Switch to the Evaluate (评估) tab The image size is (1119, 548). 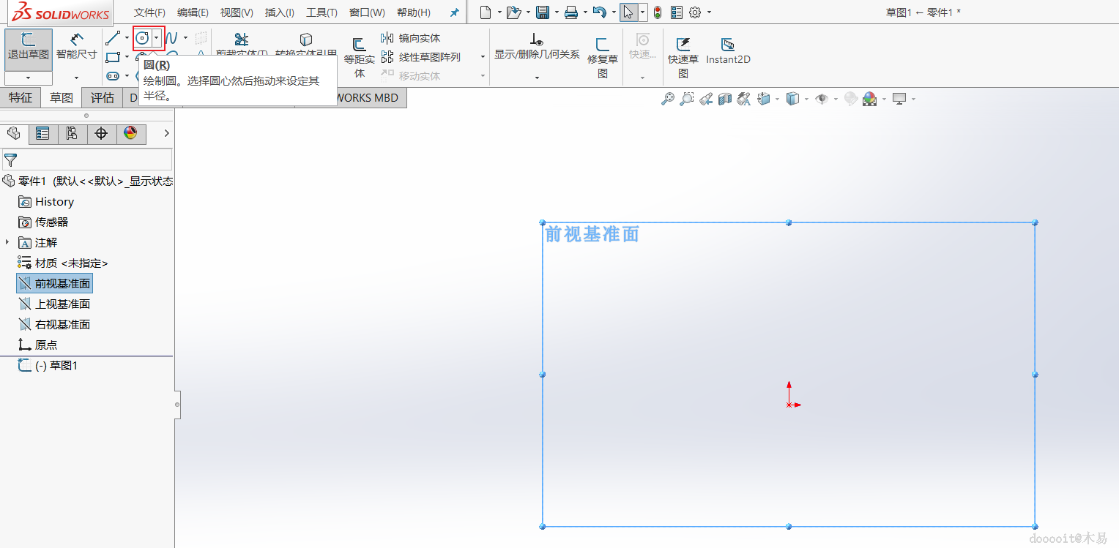point(103,98)
